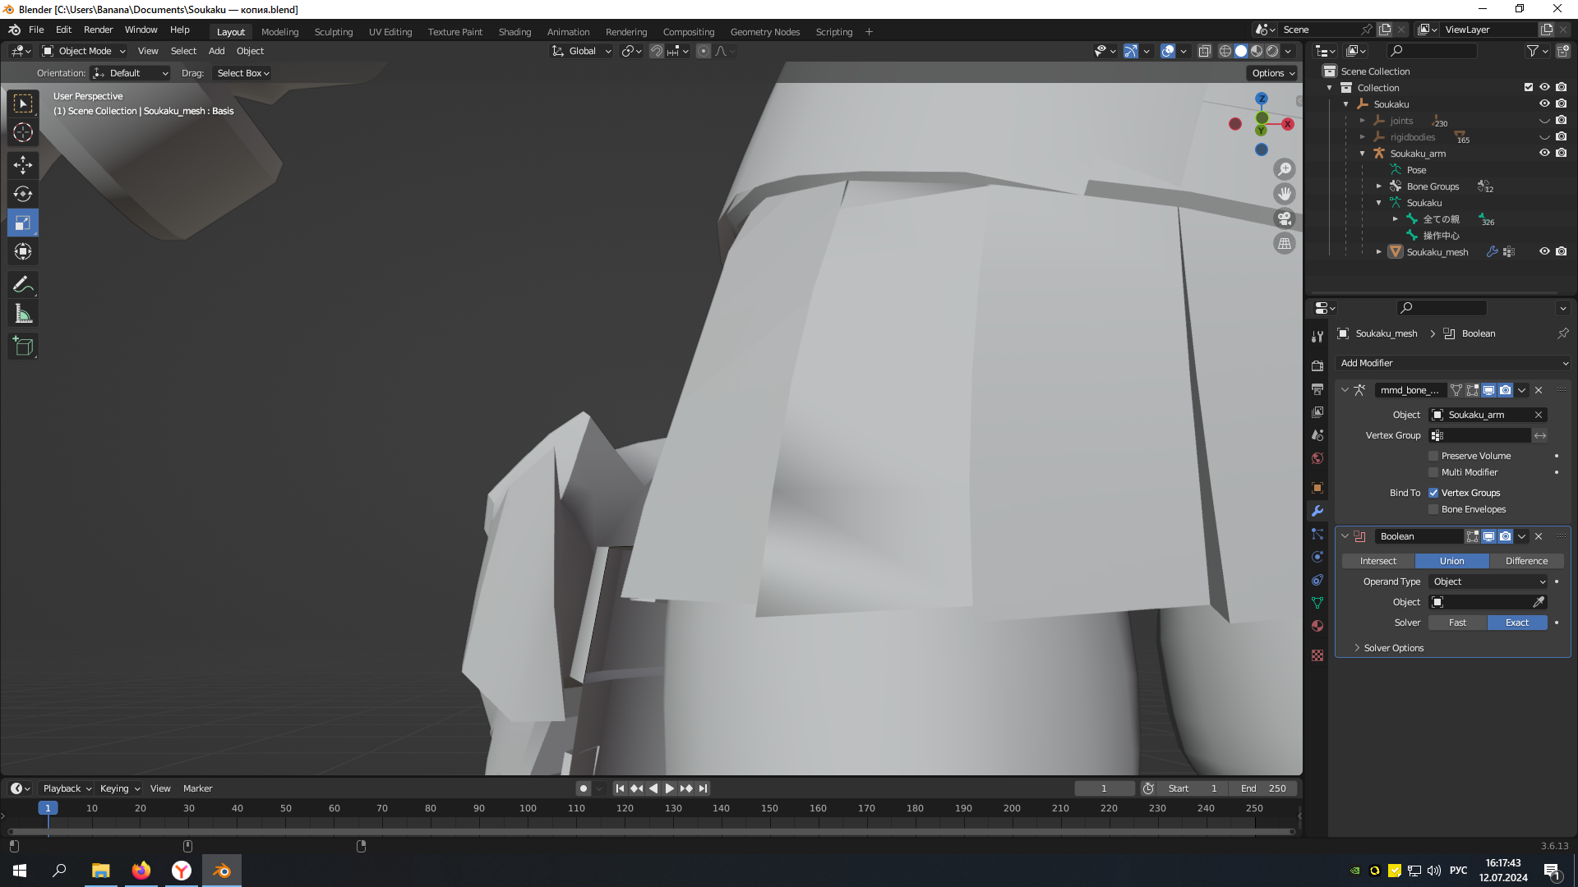Drag the timeline frame slider
The width and height of the screenshot is (1578, 887).
[x=48, y=808]
